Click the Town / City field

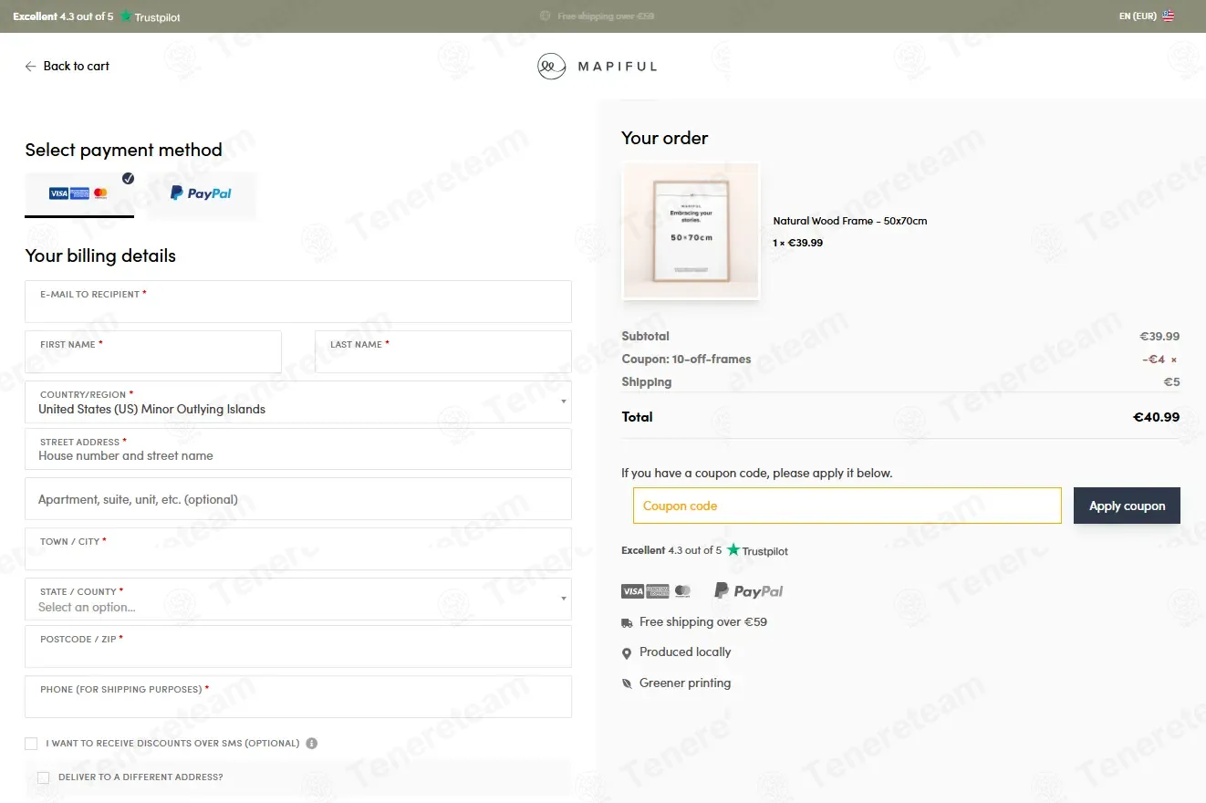tap(298, 548)
